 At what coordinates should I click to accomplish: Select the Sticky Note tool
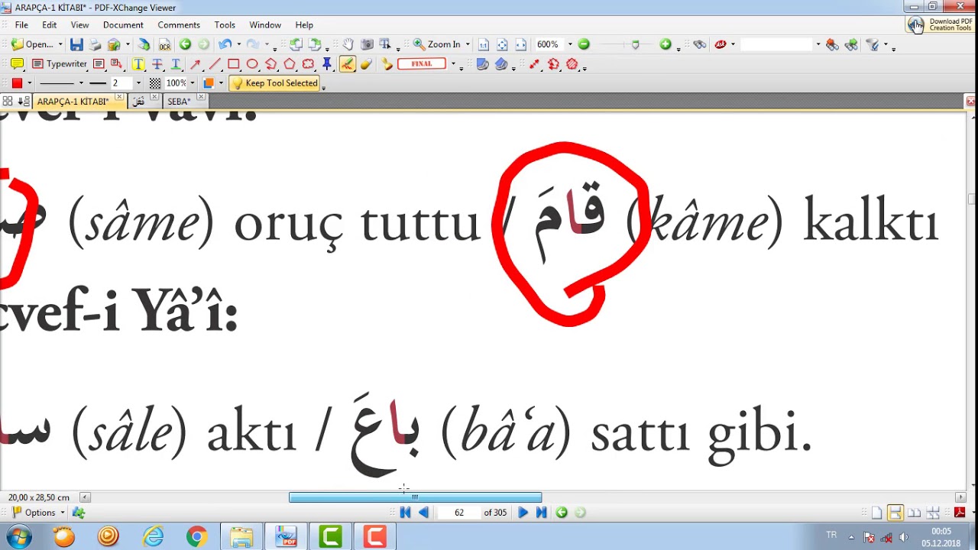pyautogui.click(x=17, y=64)
